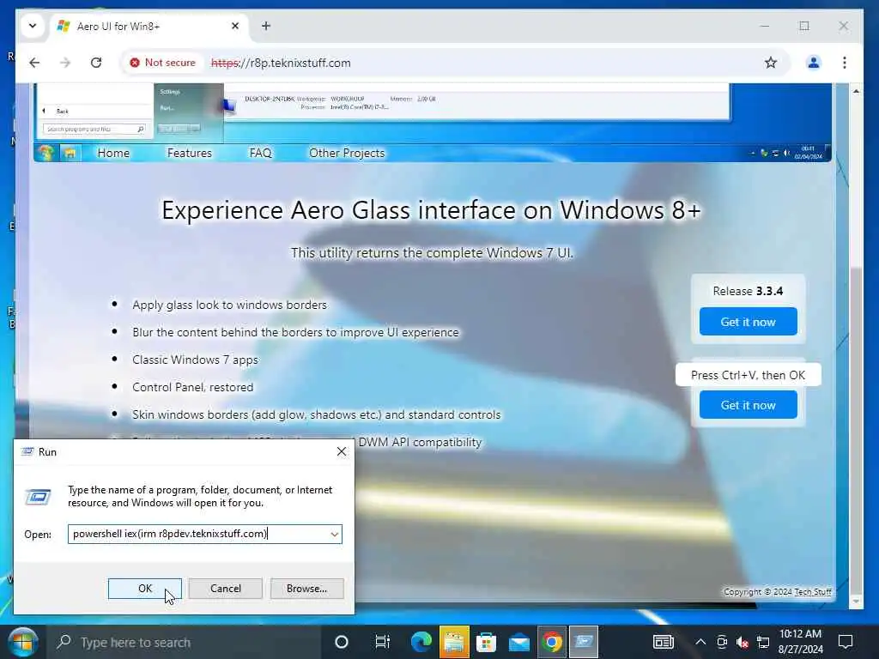Open Chrome's three-dot menu
This screenshot has height=659, width=879.
coord(845,63)
